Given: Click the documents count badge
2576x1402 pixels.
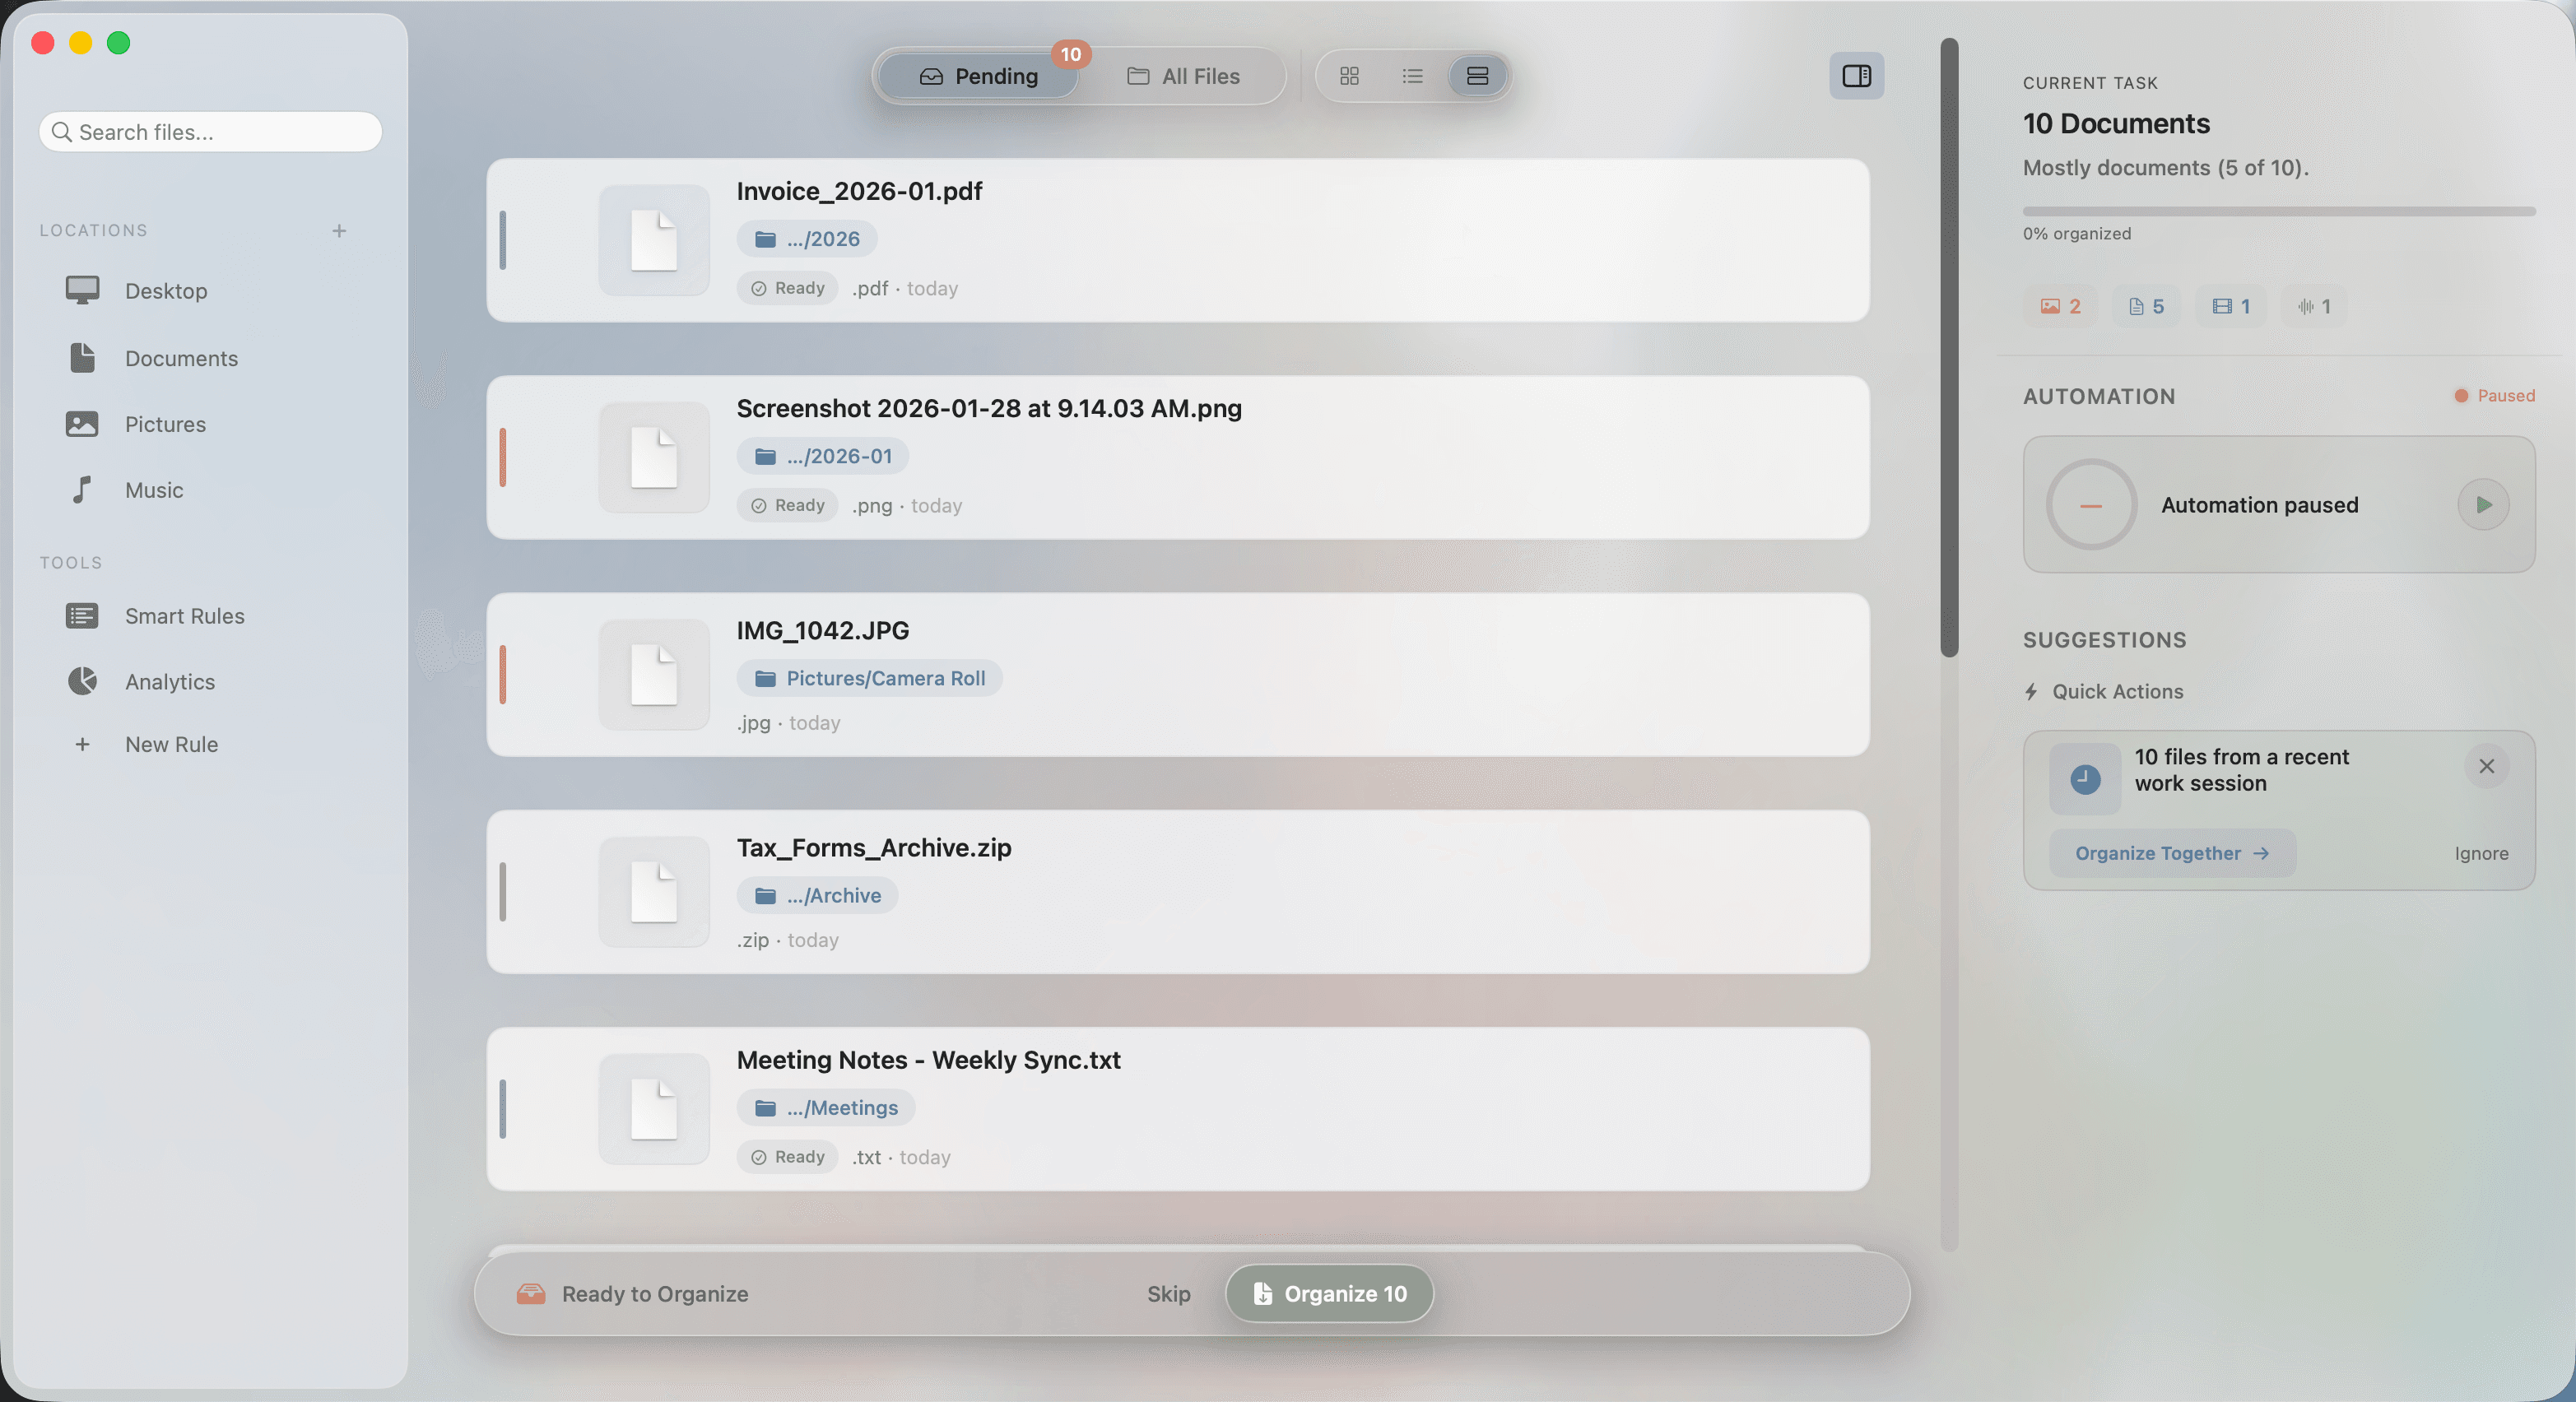Looking at the screenshot, I should [x=2144, y=306].
